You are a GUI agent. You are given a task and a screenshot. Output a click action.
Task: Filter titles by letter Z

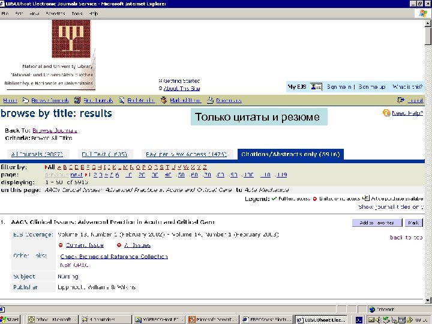(205, 167)
